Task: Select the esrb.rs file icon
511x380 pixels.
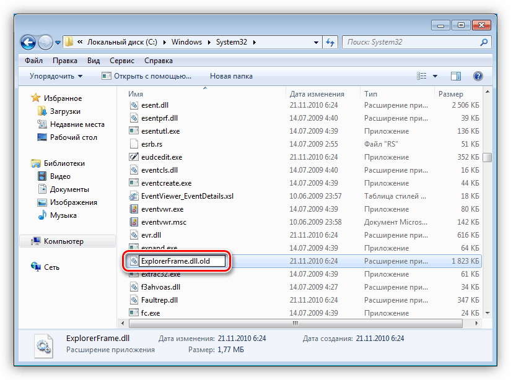Action: [x=134, y=144]
